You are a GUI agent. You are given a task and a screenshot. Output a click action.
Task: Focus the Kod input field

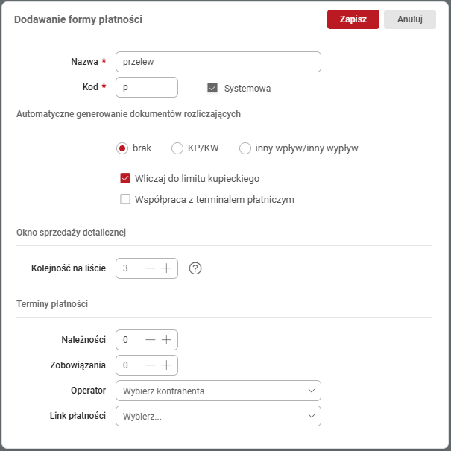point(146,87)
